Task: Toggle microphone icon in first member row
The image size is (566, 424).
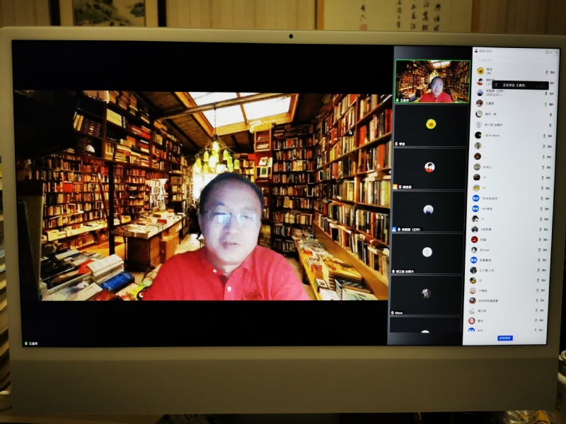Action: click(547, 71)
